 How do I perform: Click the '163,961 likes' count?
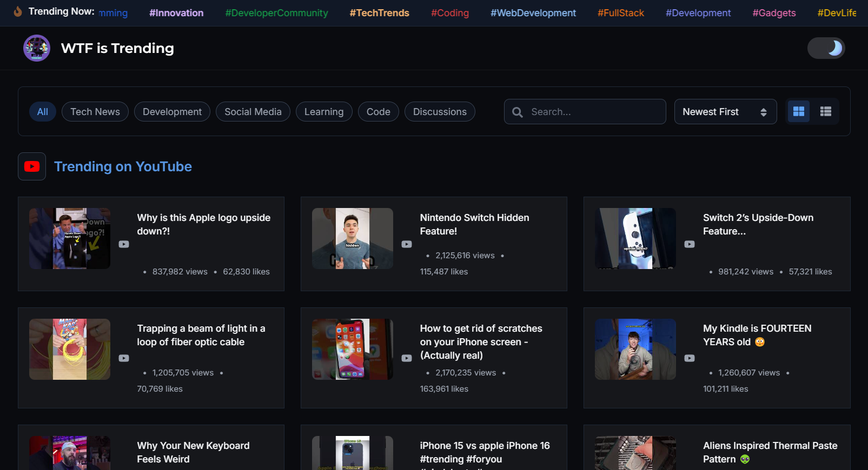tap(444, 389)
